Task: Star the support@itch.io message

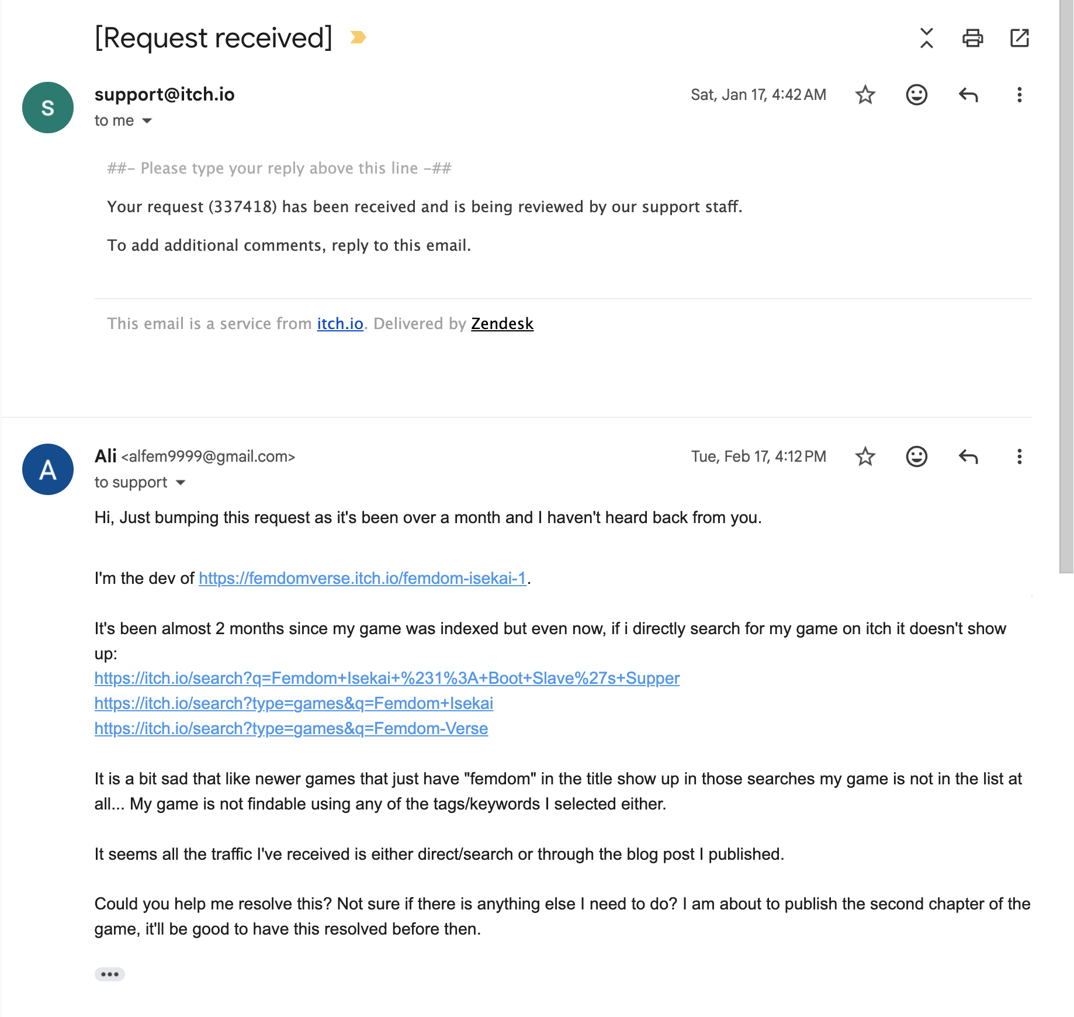Action: coord(865,95)
